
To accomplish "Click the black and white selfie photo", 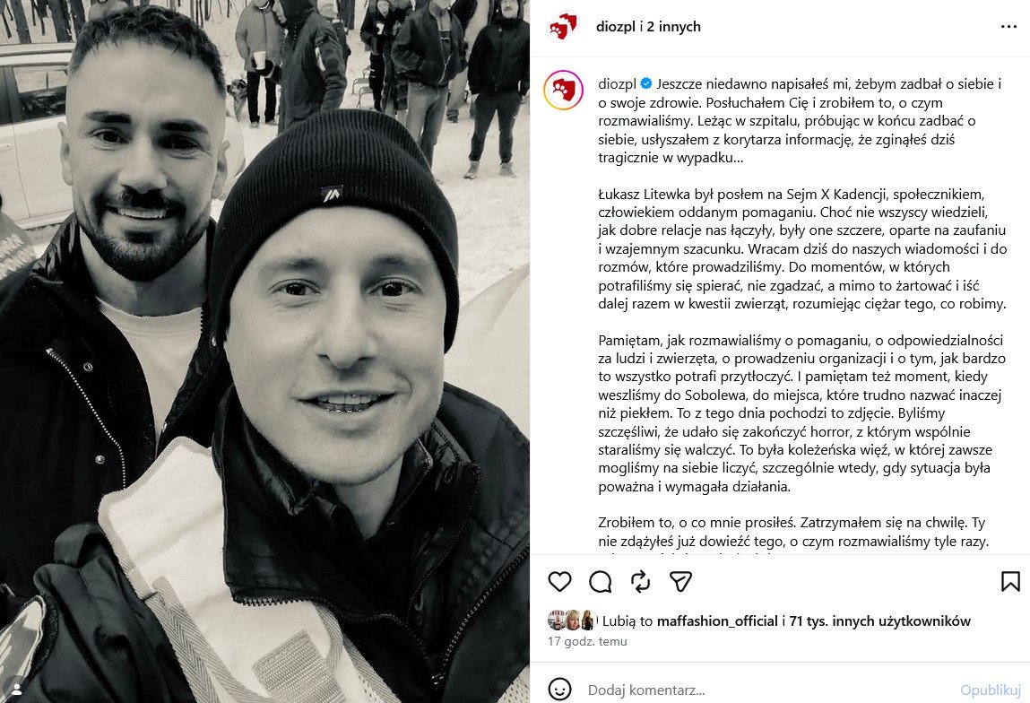I will [x=264, y=351].
